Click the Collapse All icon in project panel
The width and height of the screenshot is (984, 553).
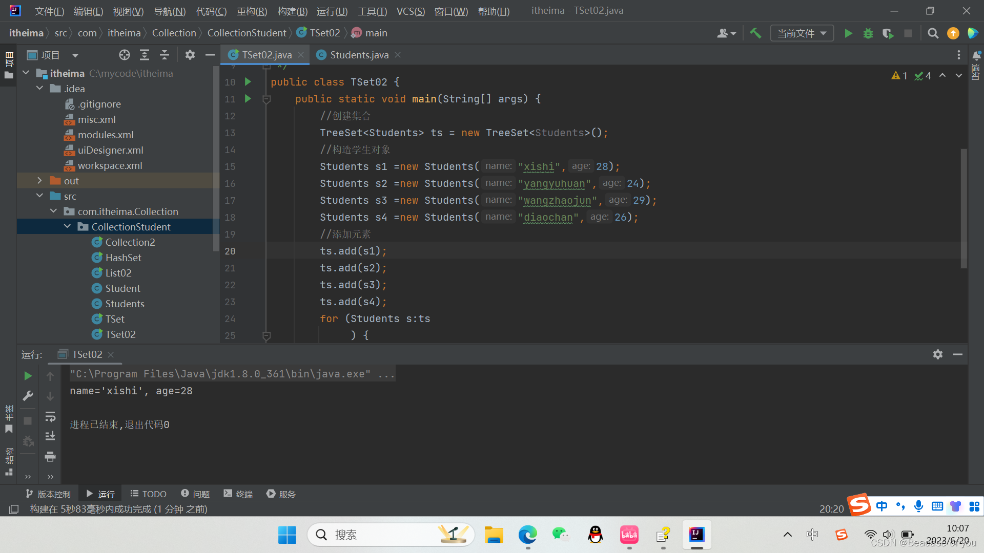click(x=165, y=55)
